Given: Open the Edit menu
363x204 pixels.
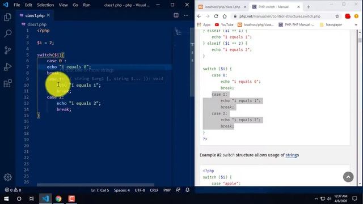Looking at the screenshot, I should pos(28,5).
